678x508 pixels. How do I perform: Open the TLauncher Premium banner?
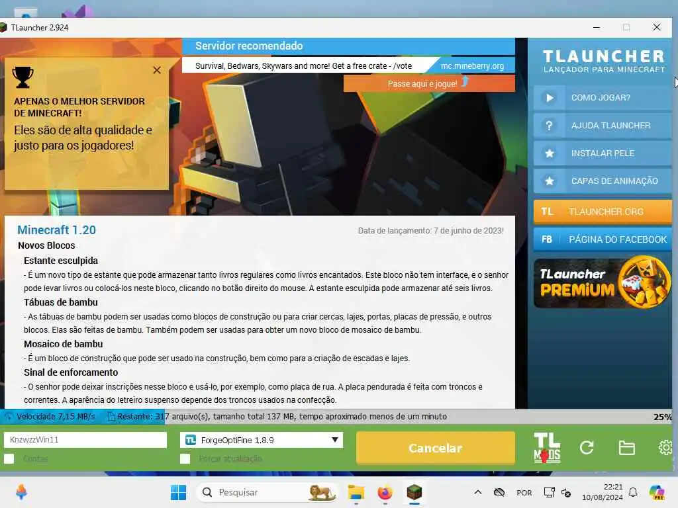point(603,283)
